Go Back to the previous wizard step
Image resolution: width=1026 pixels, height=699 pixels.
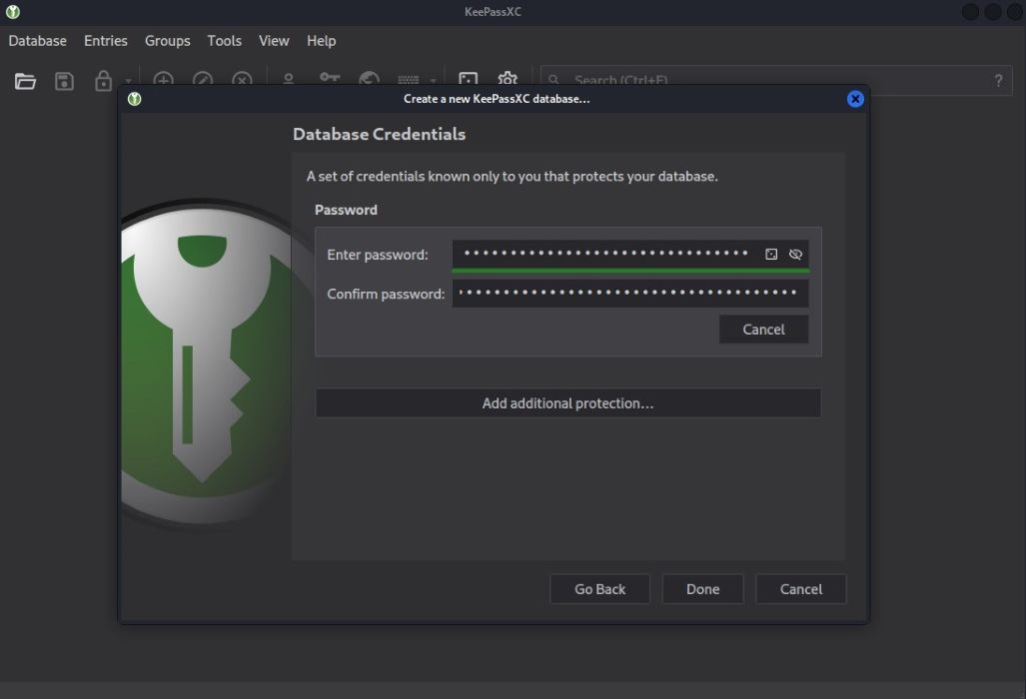tap(599, 588)
